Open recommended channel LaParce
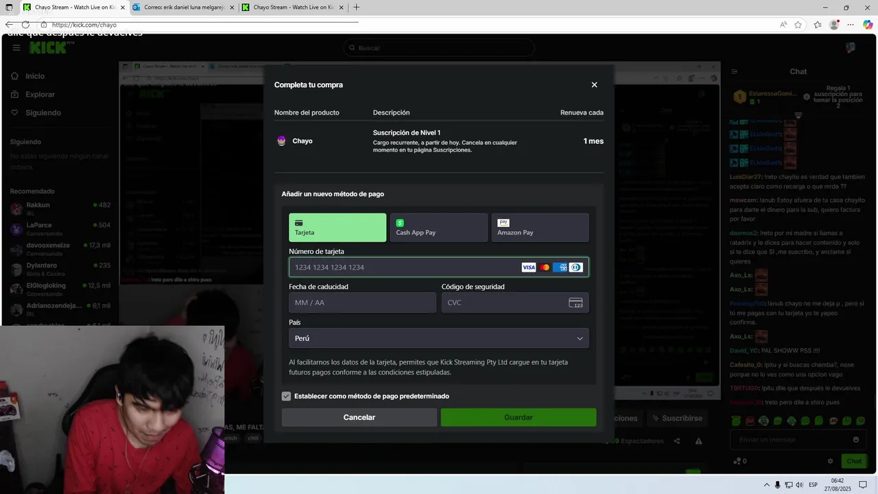 coord(60,228)
